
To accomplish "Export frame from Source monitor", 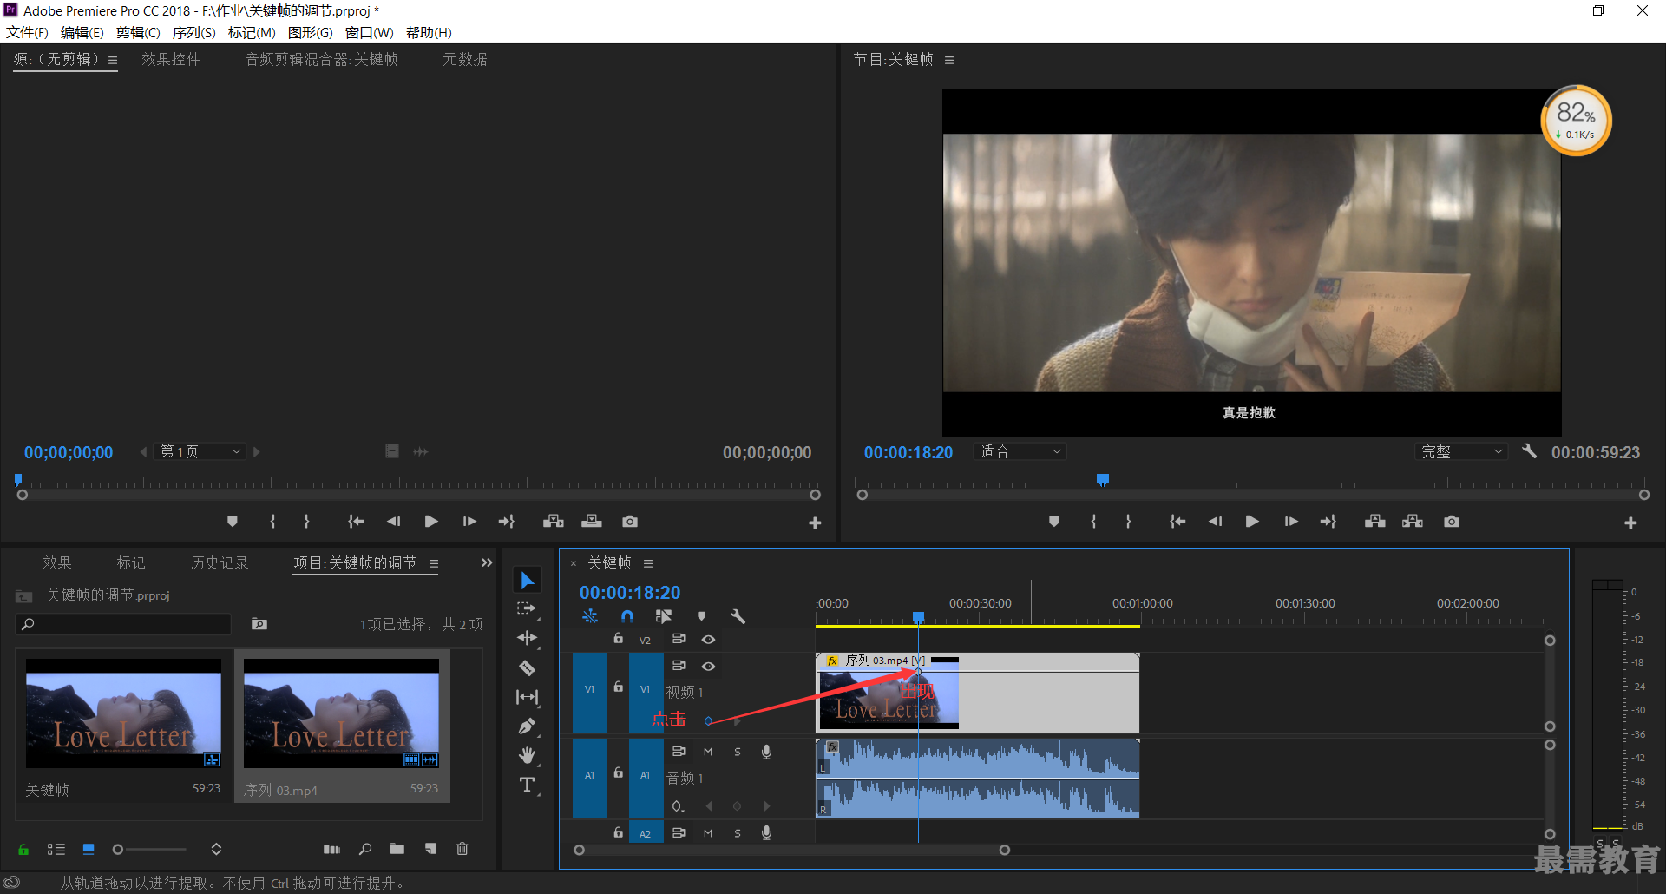I will [630, 522].
